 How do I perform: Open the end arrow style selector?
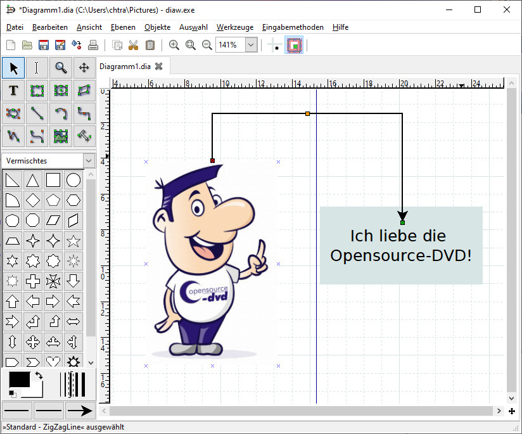[x=80, y=411]
